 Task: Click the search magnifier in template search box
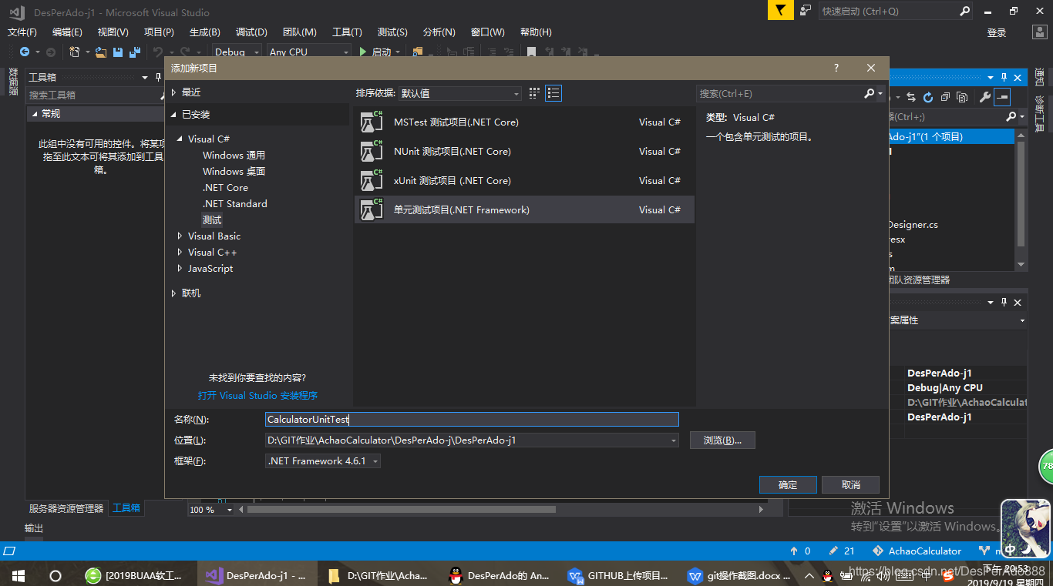(x=870, y=93)
